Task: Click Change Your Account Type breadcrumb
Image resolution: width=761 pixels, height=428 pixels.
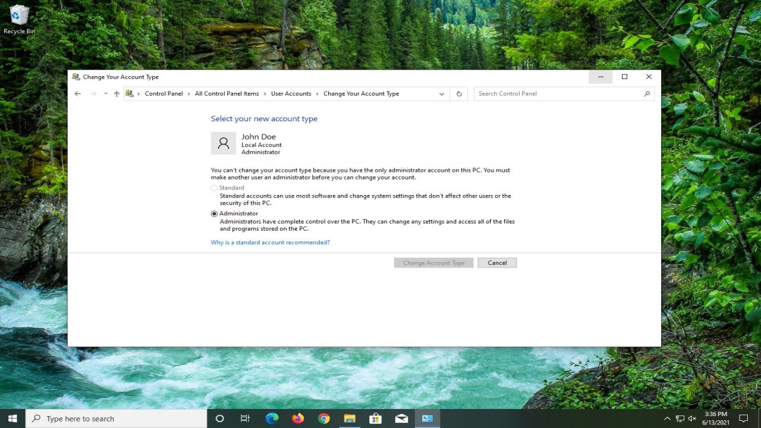Action: point(361,94)
